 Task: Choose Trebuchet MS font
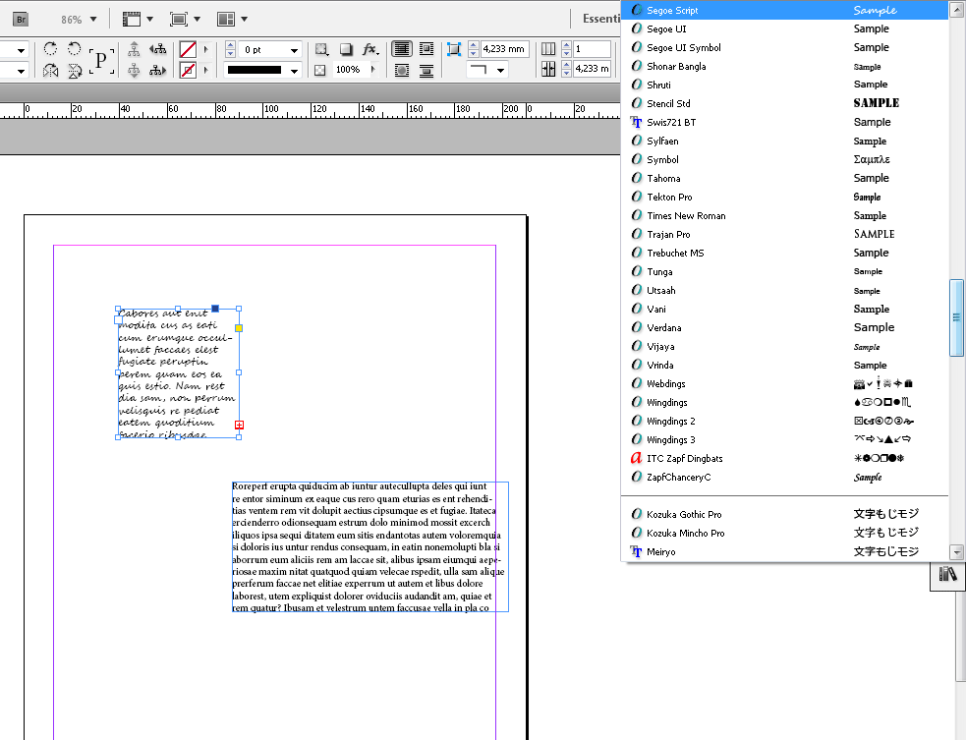tap(784, 253)
